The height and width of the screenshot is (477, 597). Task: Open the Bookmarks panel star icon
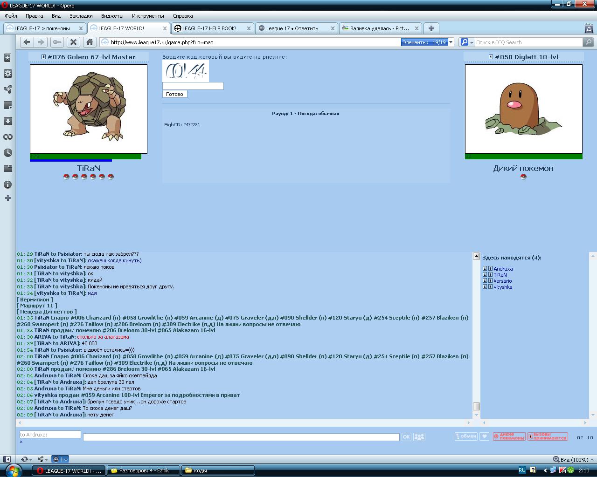pos(7,58)
